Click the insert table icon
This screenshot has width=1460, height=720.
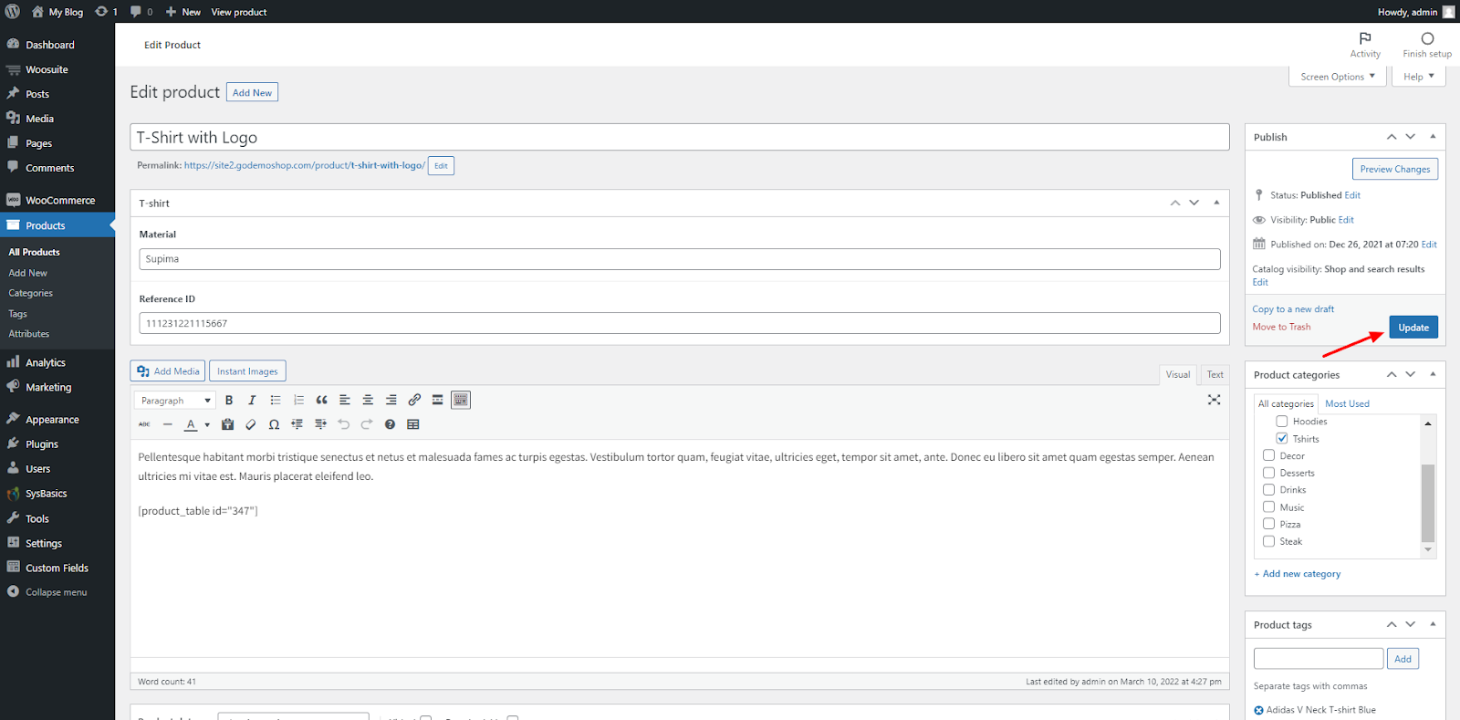pos(413,424)
